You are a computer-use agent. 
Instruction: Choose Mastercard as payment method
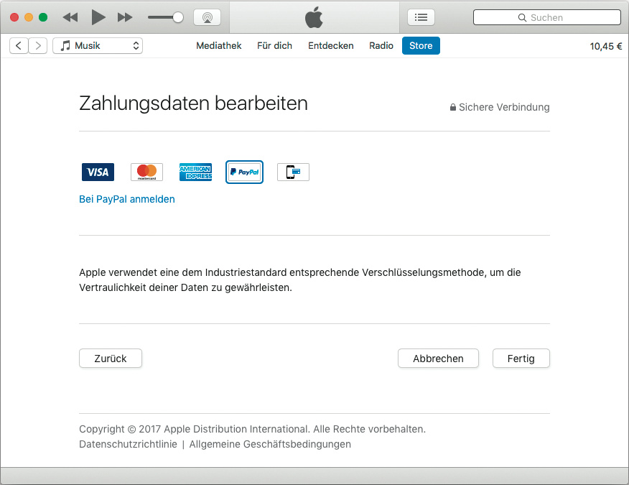146,172
